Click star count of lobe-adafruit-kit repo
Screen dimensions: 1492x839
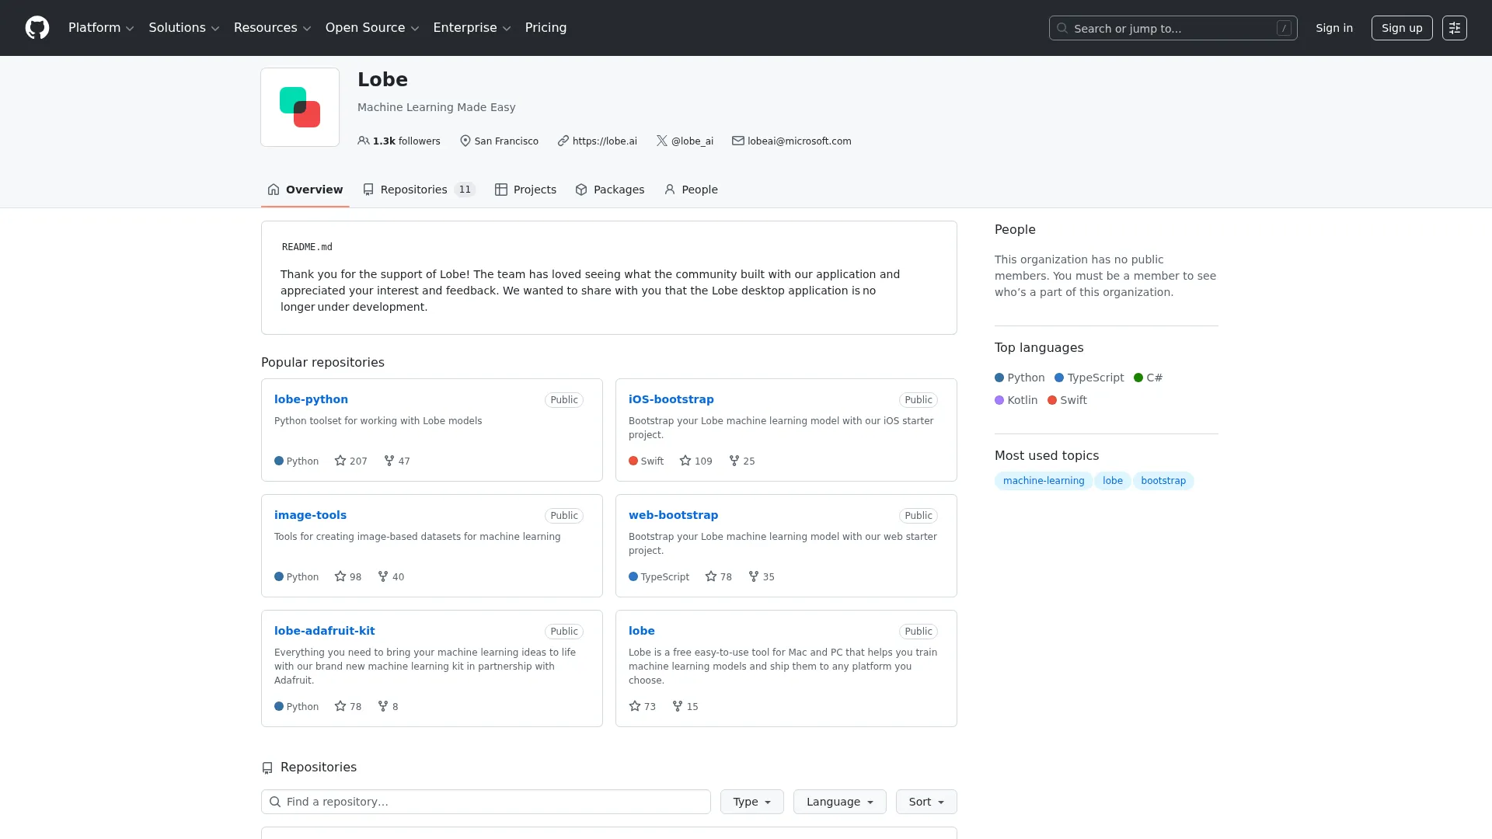[x=348, y=706]
